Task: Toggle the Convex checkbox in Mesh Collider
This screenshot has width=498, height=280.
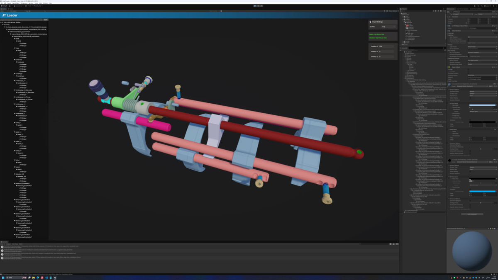Action: pos(469,69)
